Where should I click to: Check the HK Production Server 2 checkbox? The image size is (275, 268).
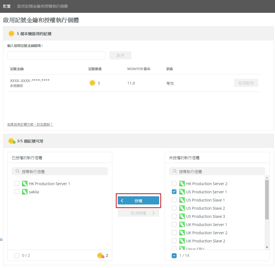tap(174, 183)
